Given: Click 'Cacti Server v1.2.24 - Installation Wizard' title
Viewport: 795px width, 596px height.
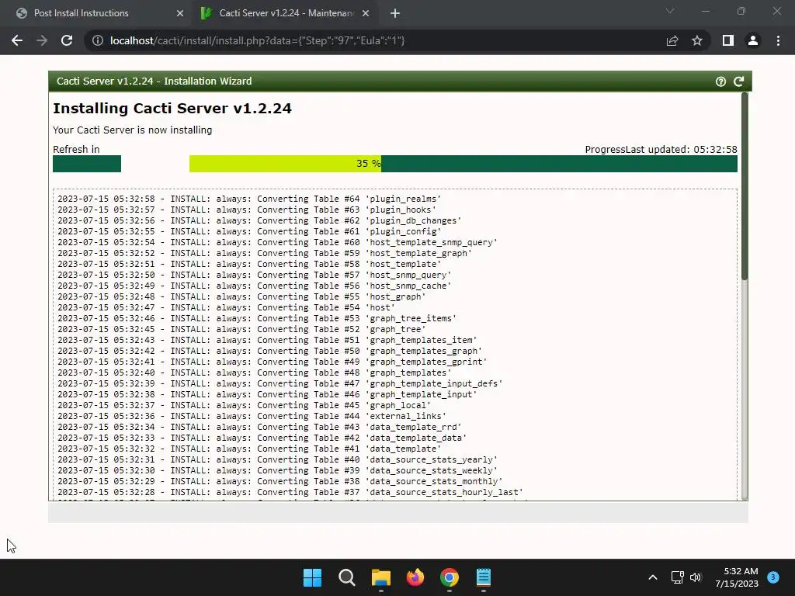Looking at the screenshot, I should 154,81.
